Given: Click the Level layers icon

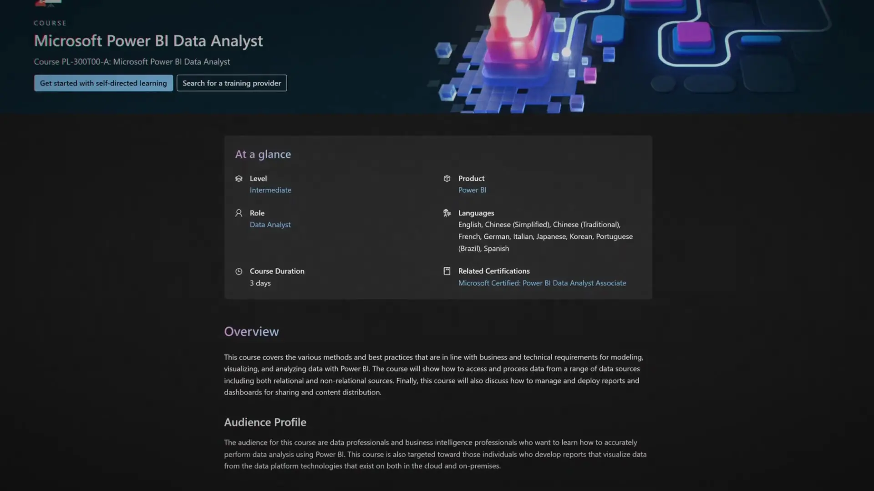Looking at the screenshot, I should 239,179.
